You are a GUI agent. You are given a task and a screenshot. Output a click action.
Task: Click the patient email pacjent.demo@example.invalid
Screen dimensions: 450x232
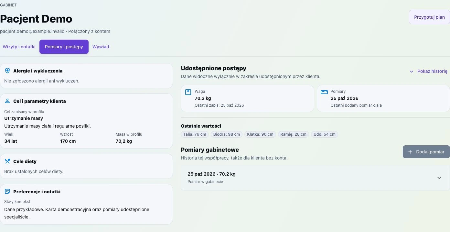tap(32, 31)
